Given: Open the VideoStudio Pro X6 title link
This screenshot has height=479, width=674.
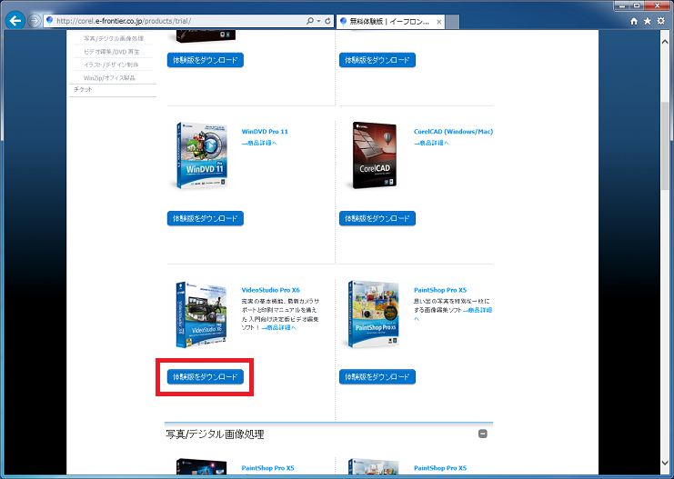Looking at the screenshot, I should coord(270,290).
